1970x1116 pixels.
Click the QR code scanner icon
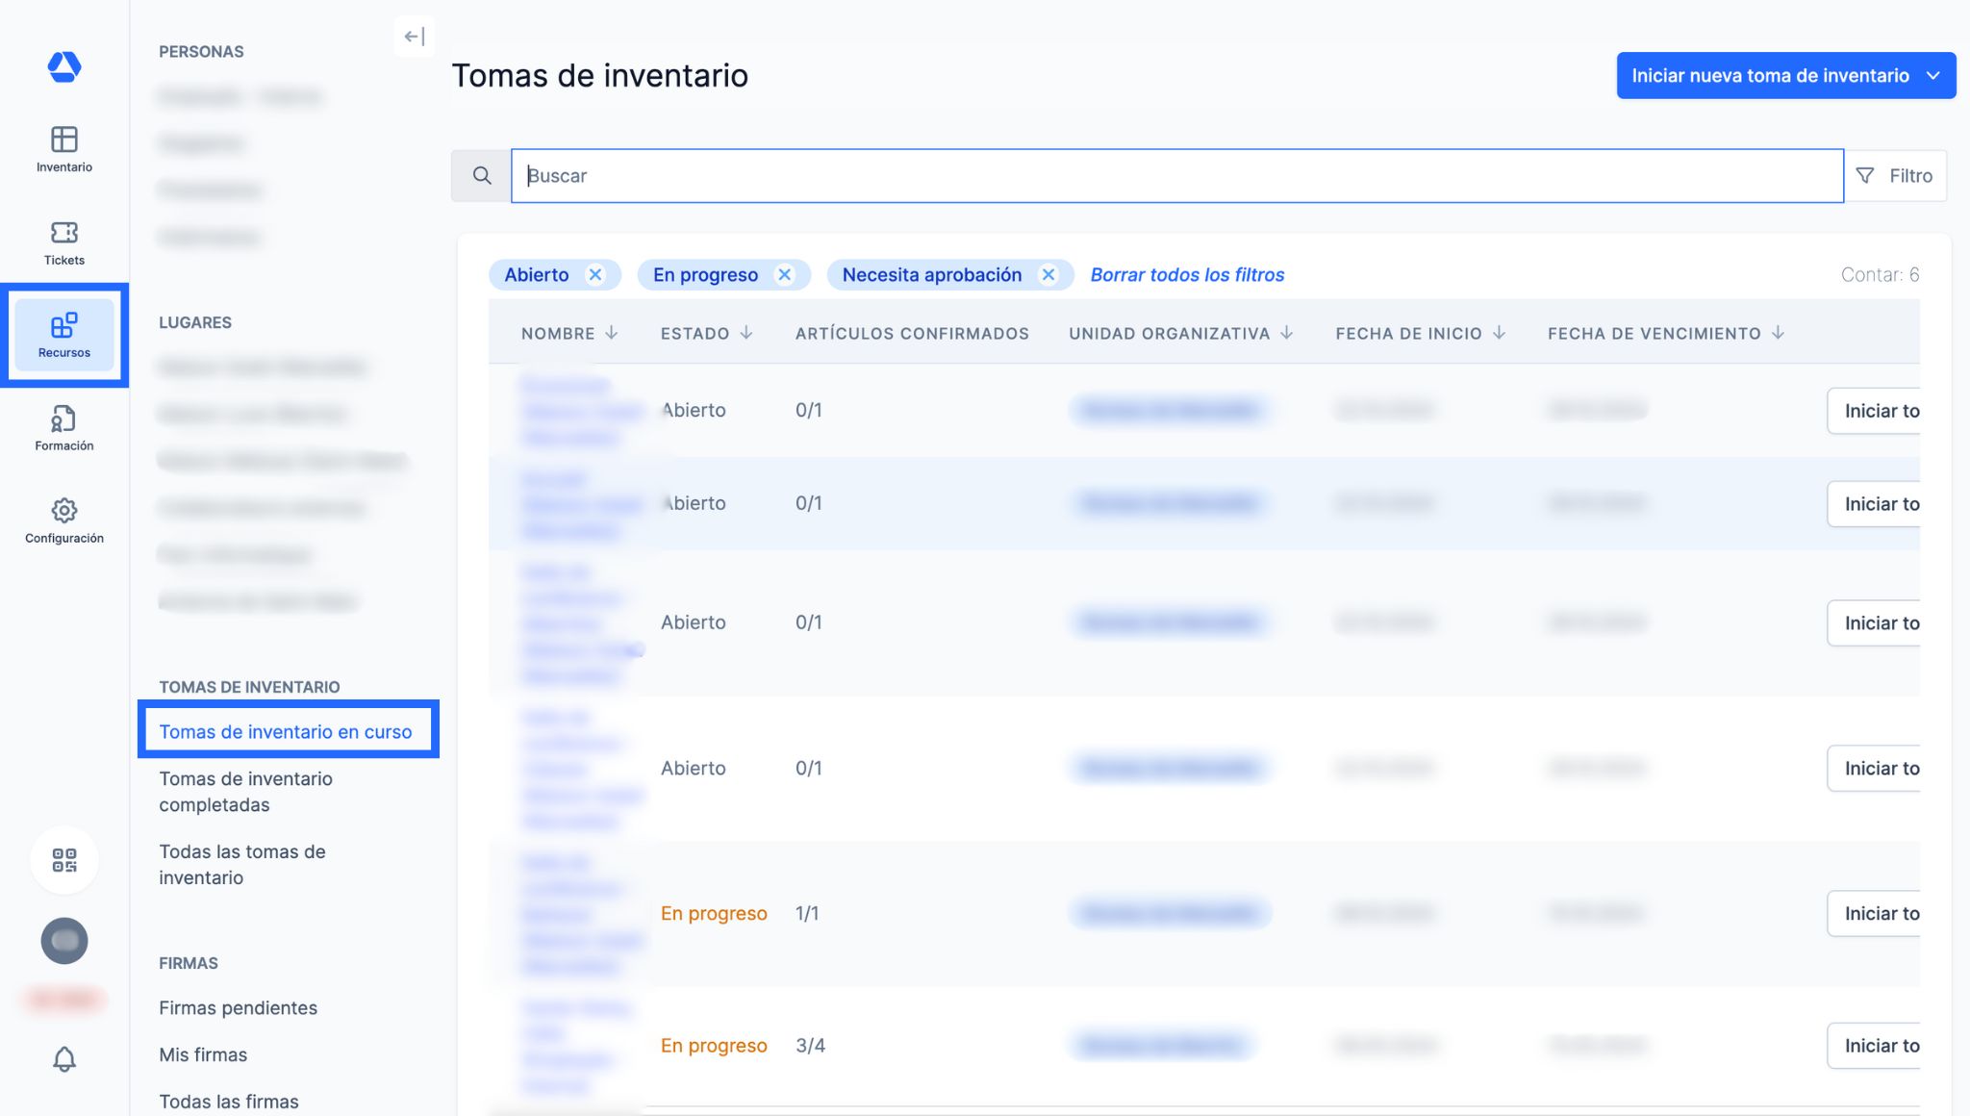tap(64, 860)
